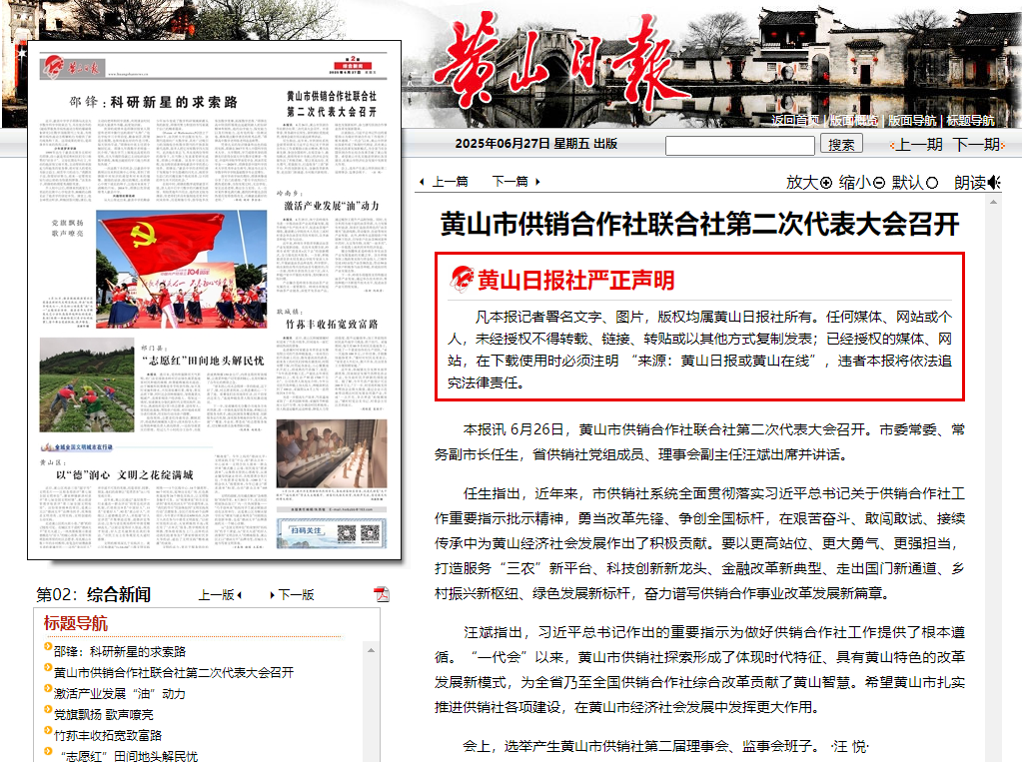This screenshot has height=762, width=1022.
Task: Click the arrow after 下一期
Action: [1002, 146]
